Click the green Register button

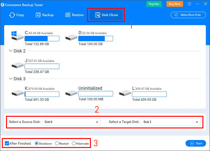point(154,4)
